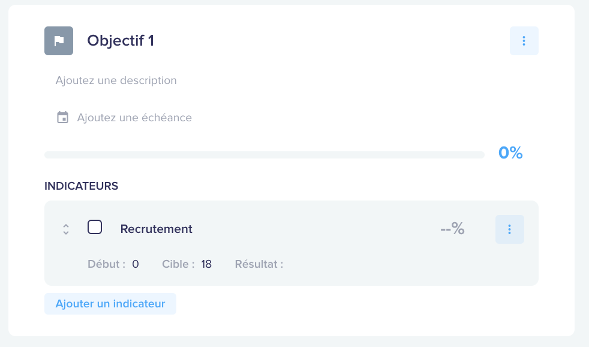Select the Recrutement indicator card background
The height and width of the screenshot is (347, 589).
pyautogui.click(x=291, y=243)
